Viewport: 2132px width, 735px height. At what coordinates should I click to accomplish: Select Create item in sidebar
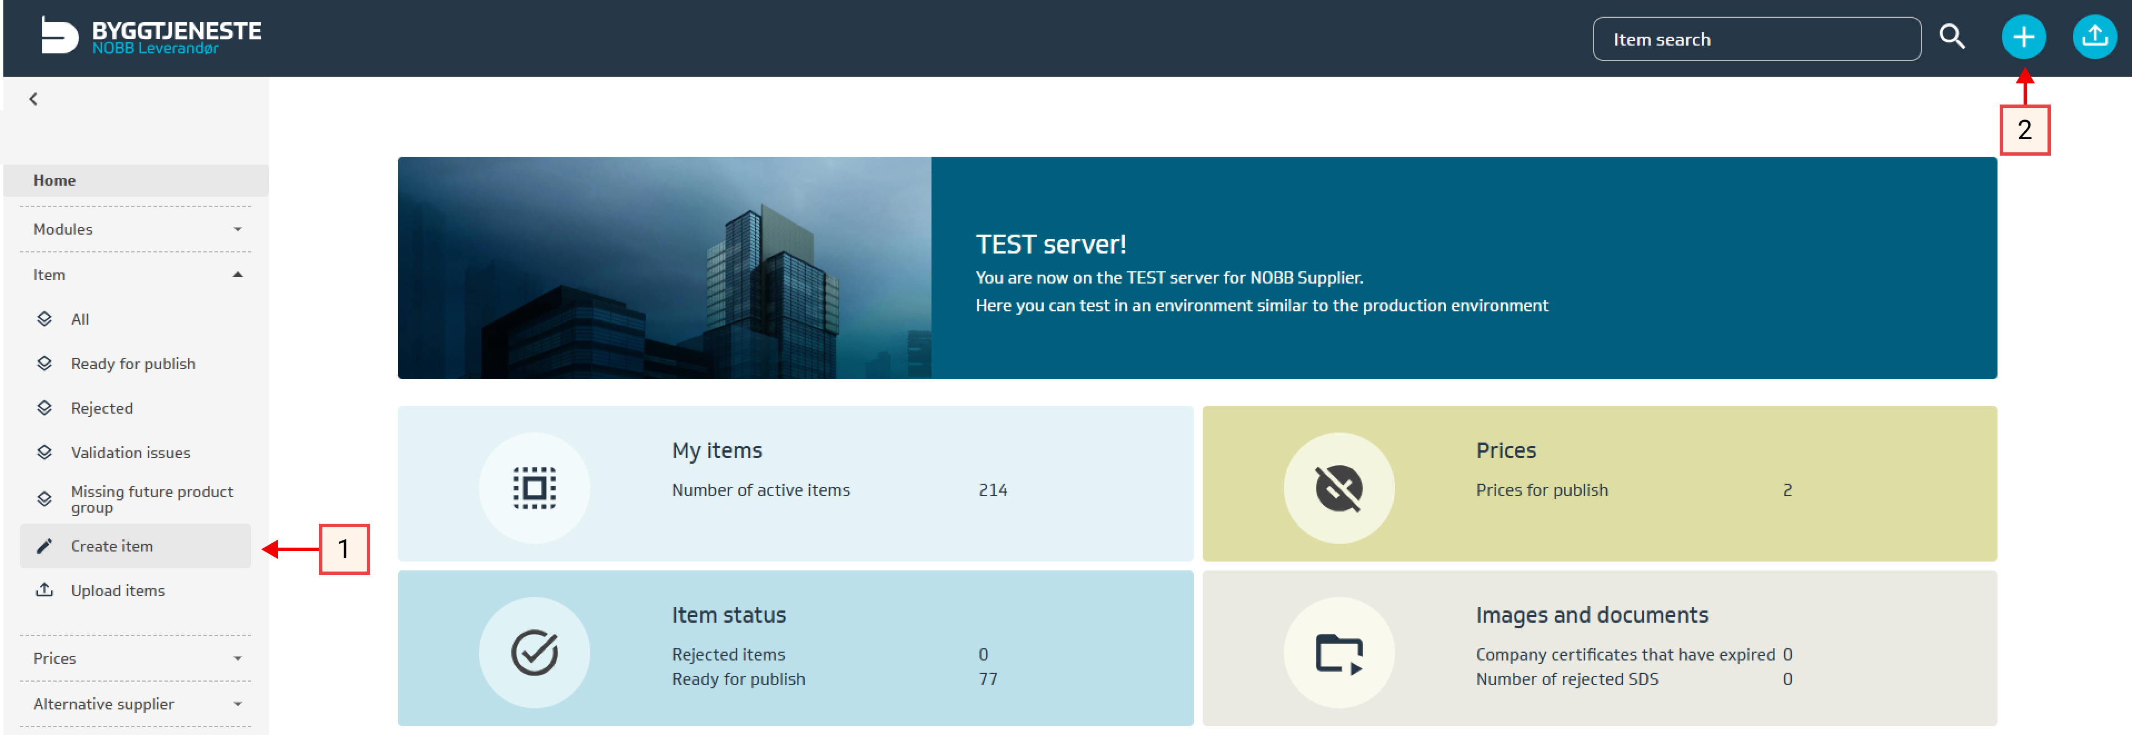112,547
